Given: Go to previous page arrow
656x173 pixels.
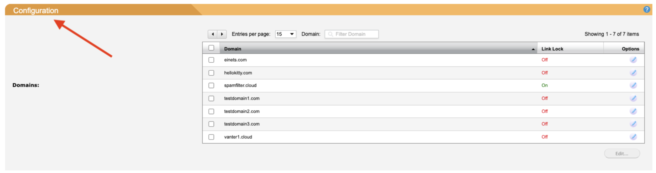Looking at the screenshot, I should [213, 34].
